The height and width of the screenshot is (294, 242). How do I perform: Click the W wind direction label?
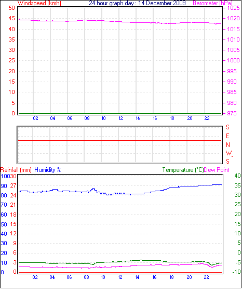coord(228,153)
